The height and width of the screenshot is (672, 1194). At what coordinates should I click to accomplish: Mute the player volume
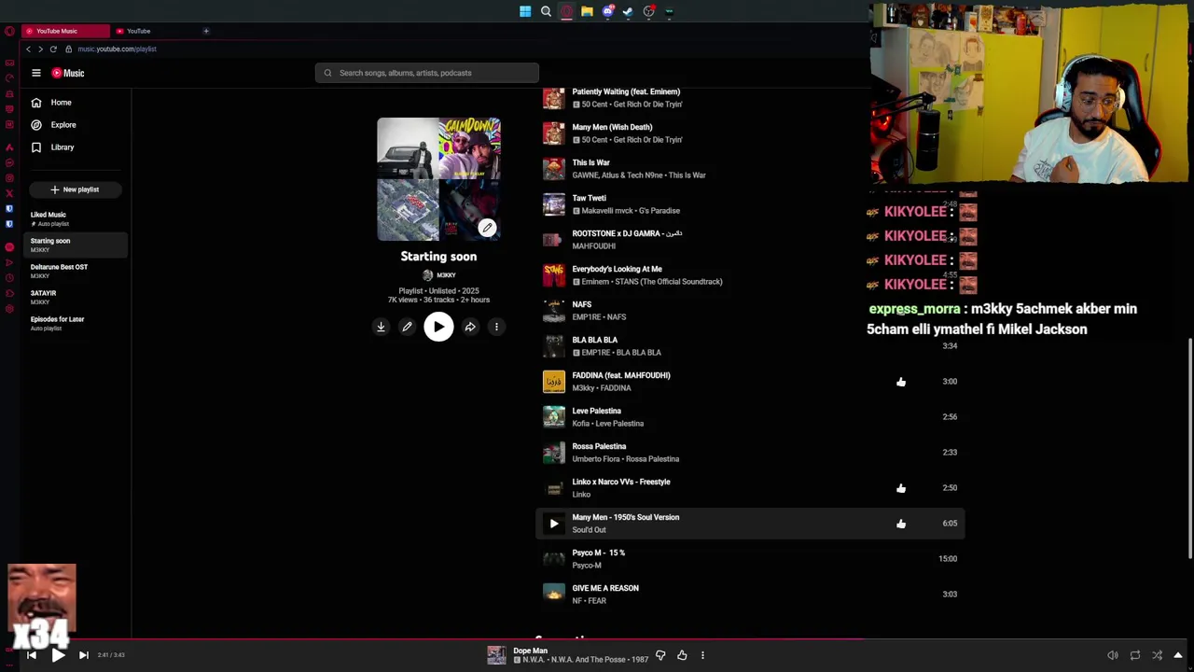1112,655
